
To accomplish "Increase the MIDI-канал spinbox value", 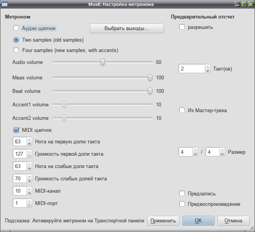I will click(x=29, y=189).
